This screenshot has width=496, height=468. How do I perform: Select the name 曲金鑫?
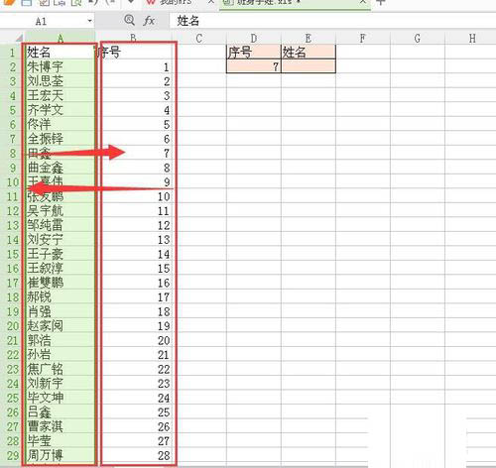pyautogui.click(x=45, y=168)
